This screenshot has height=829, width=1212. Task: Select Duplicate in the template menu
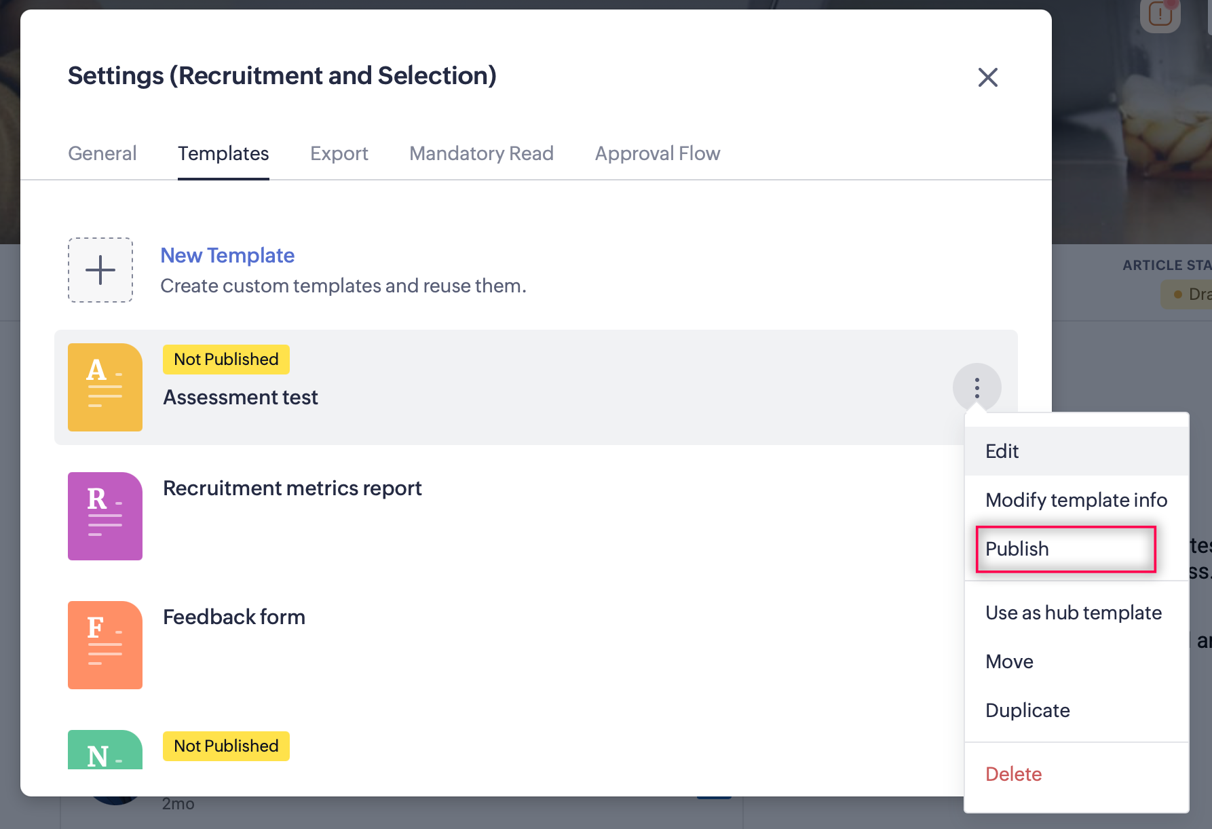point(1027,710)
